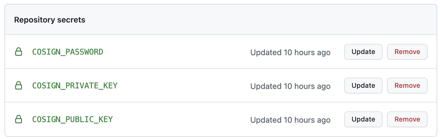The height and width of the screenshot is (139, 440).
Task: Update the COSIGN_PASSWORD secret
Action: click(363, 52)
